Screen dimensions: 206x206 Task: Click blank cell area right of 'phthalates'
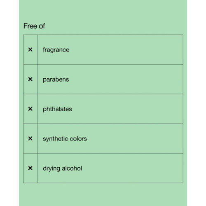click(127, 109)
